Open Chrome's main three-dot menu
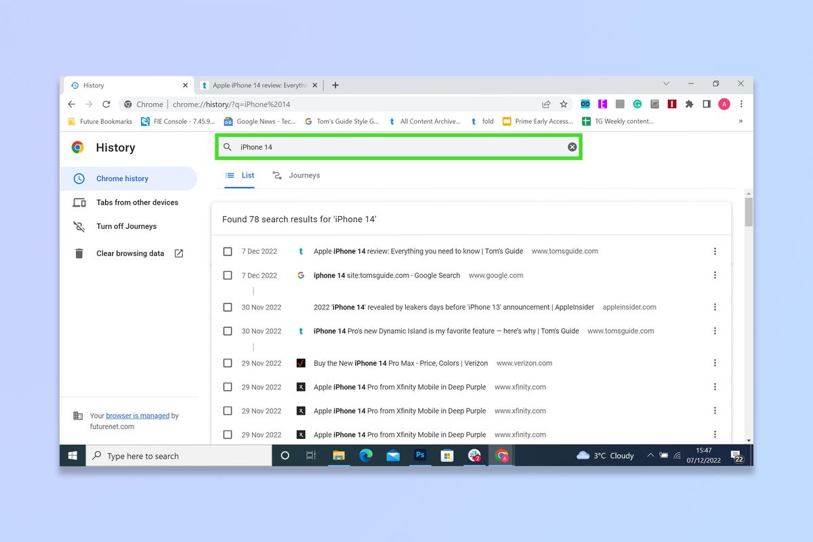 742,104
